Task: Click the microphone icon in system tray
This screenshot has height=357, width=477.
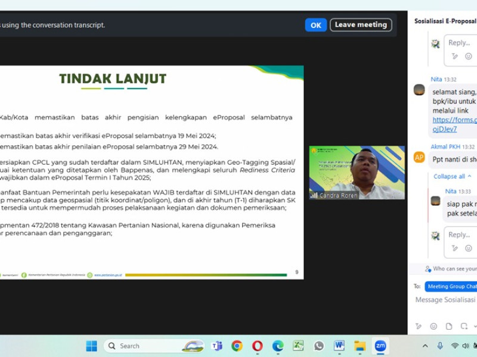Action: [440, 346]
